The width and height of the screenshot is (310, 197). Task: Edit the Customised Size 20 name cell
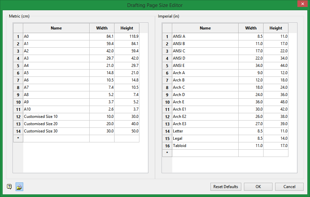(x=56, y=124)
